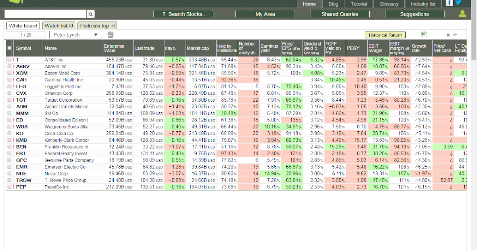The image size is (477, 250).
Task: Click the × icon next to plus
Action: pyautogui.click(x=448, y=35)
